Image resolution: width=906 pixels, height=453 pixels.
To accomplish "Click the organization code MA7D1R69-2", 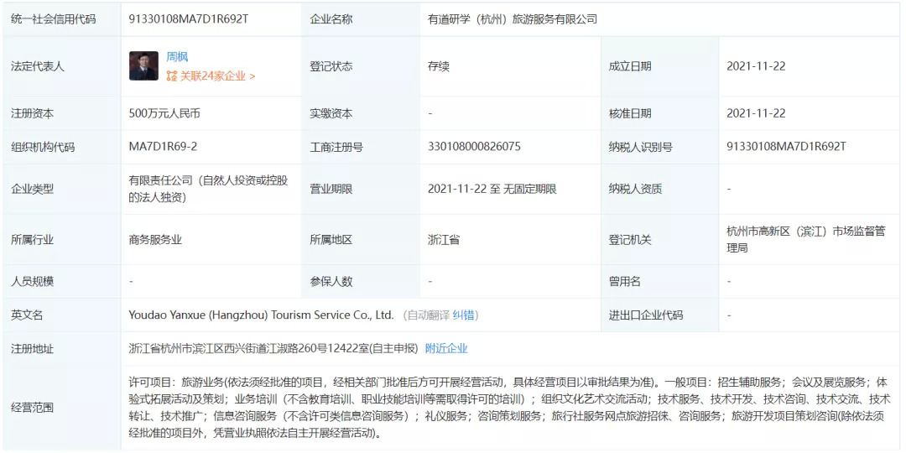I will tap(163, 147).
